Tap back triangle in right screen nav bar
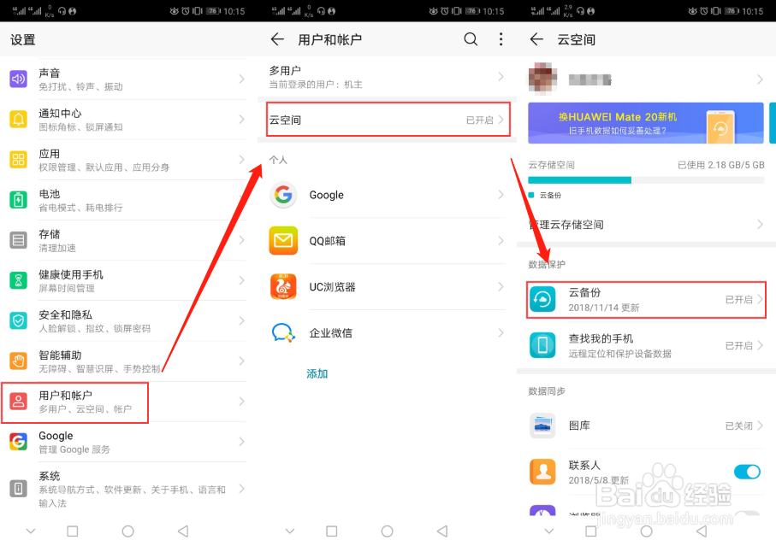 click(x=702, y=531)
